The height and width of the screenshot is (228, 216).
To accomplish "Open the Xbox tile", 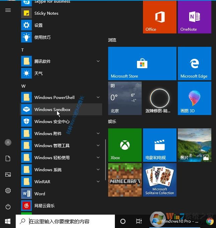I will point(125,145).
